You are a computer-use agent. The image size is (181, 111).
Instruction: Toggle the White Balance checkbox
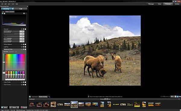[x=25, y=45]
